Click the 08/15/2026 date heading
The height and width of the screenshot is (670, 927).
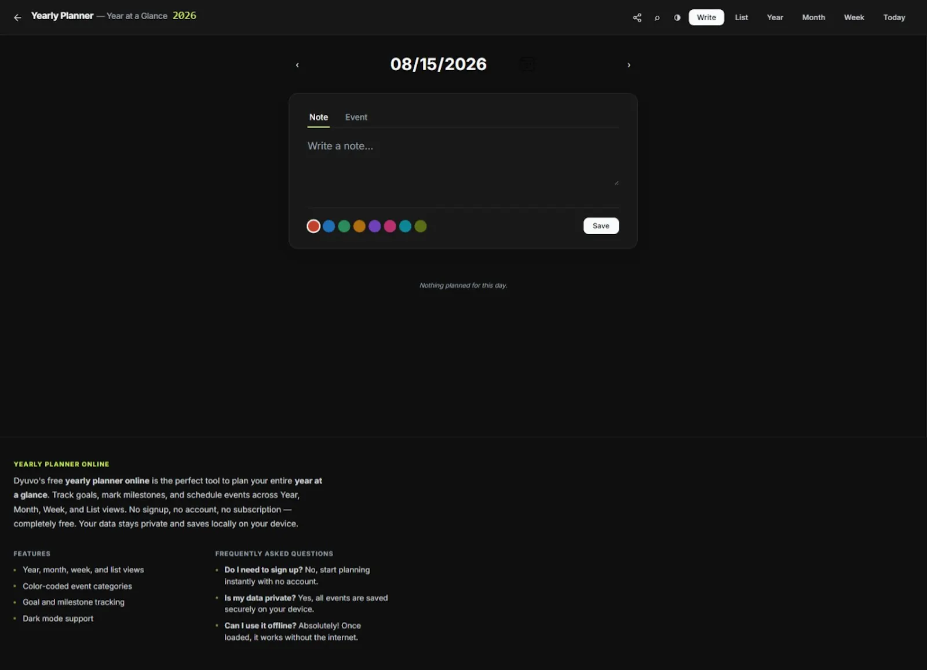[439, 64]
